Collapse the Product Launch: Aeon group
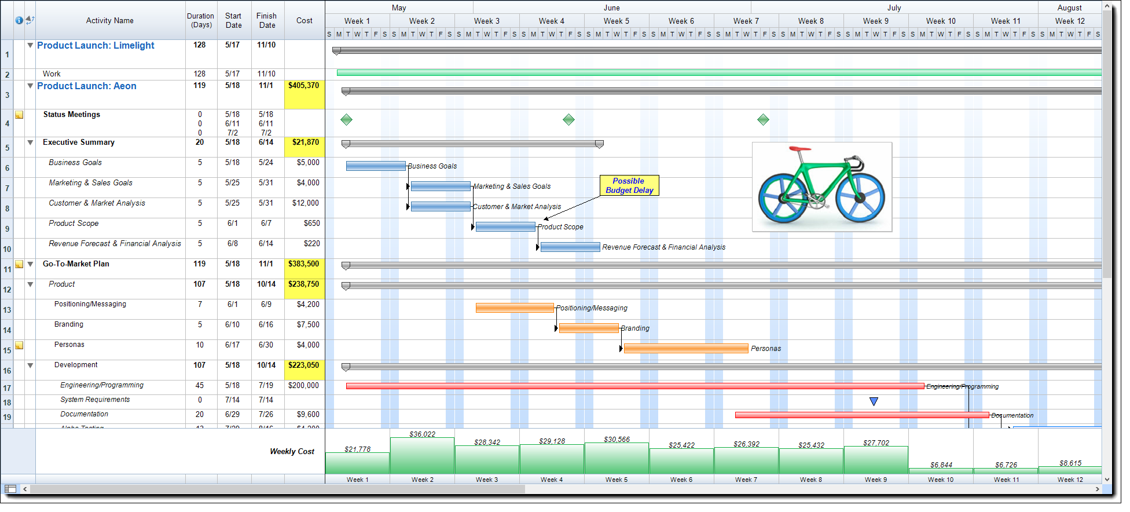1130x512 pixels. click(30, 86)
